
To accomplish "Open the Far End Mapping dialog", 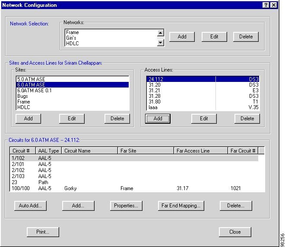I will (x=180, y=206).
